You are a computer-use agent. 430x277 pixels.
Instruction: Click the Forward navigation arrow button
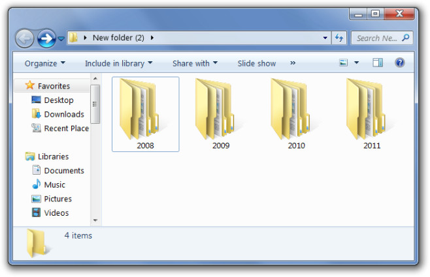click(46, 38)
